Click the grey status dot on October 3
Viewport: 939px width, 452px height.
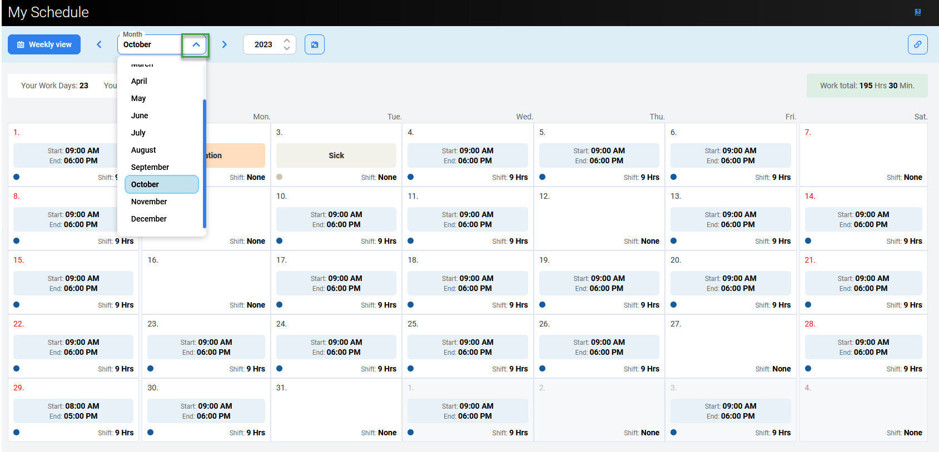click(x=280, y=177)
